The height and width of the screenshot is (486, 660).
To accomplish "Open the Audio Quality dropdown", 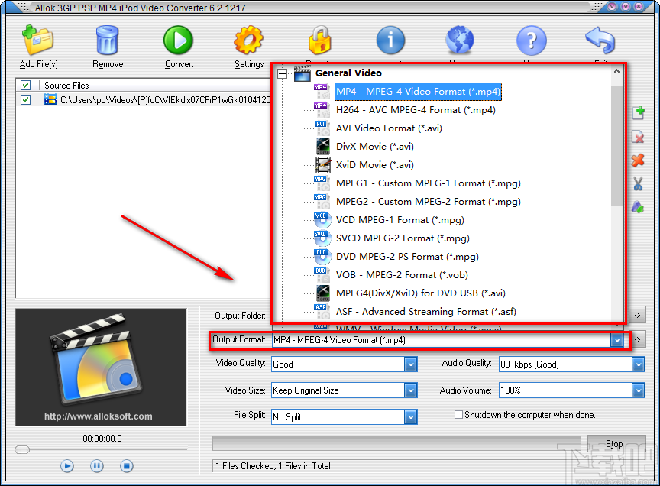I will click(639, 364).
